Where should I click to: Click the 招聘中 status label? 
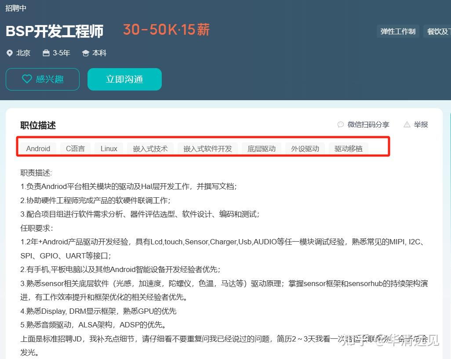[x=16, y=8]
